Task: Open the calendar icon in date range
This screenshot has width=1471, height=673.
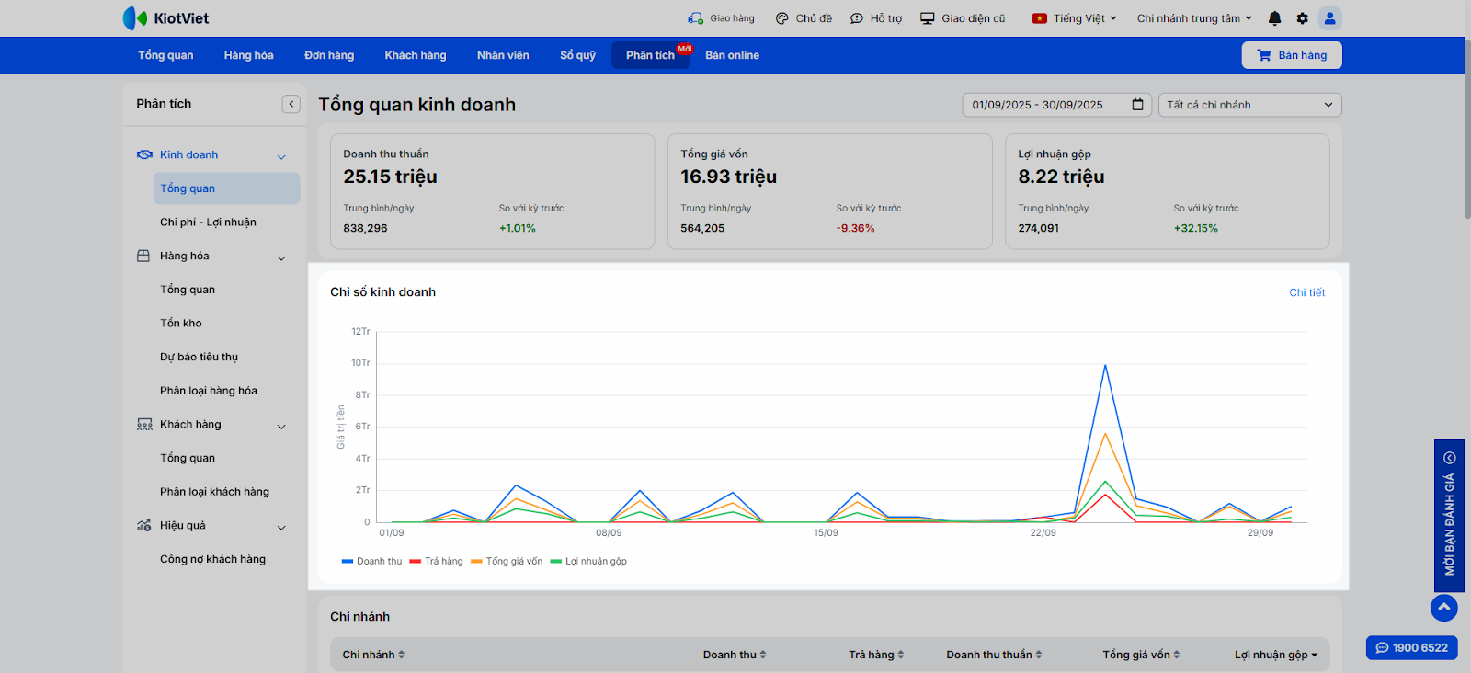Action: [x=1137, y=105]
